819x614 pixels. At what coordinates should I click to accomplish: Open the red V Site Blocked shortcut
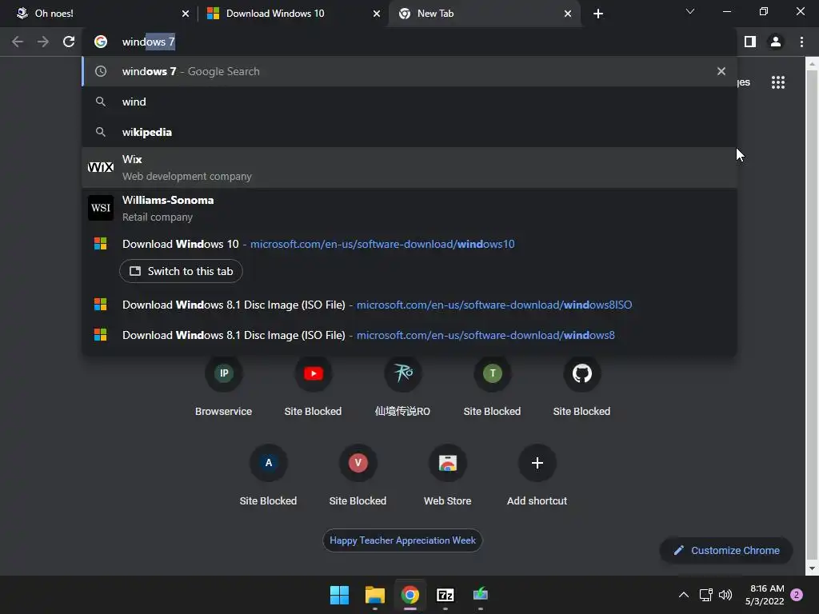358,476
